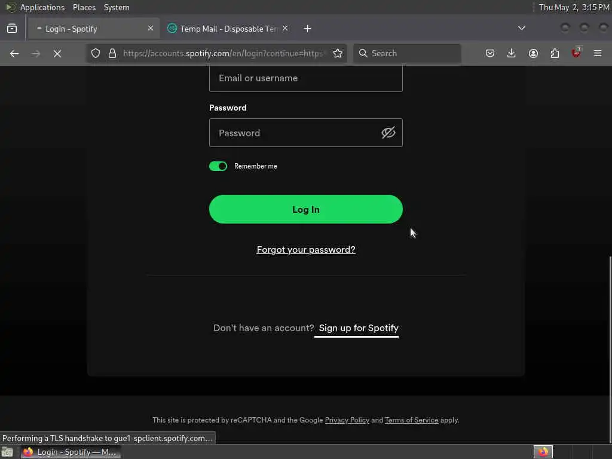This screenshot has width=612, height=459.
Task: Open the Firefox hamburger menu
Action: [598, 53]
